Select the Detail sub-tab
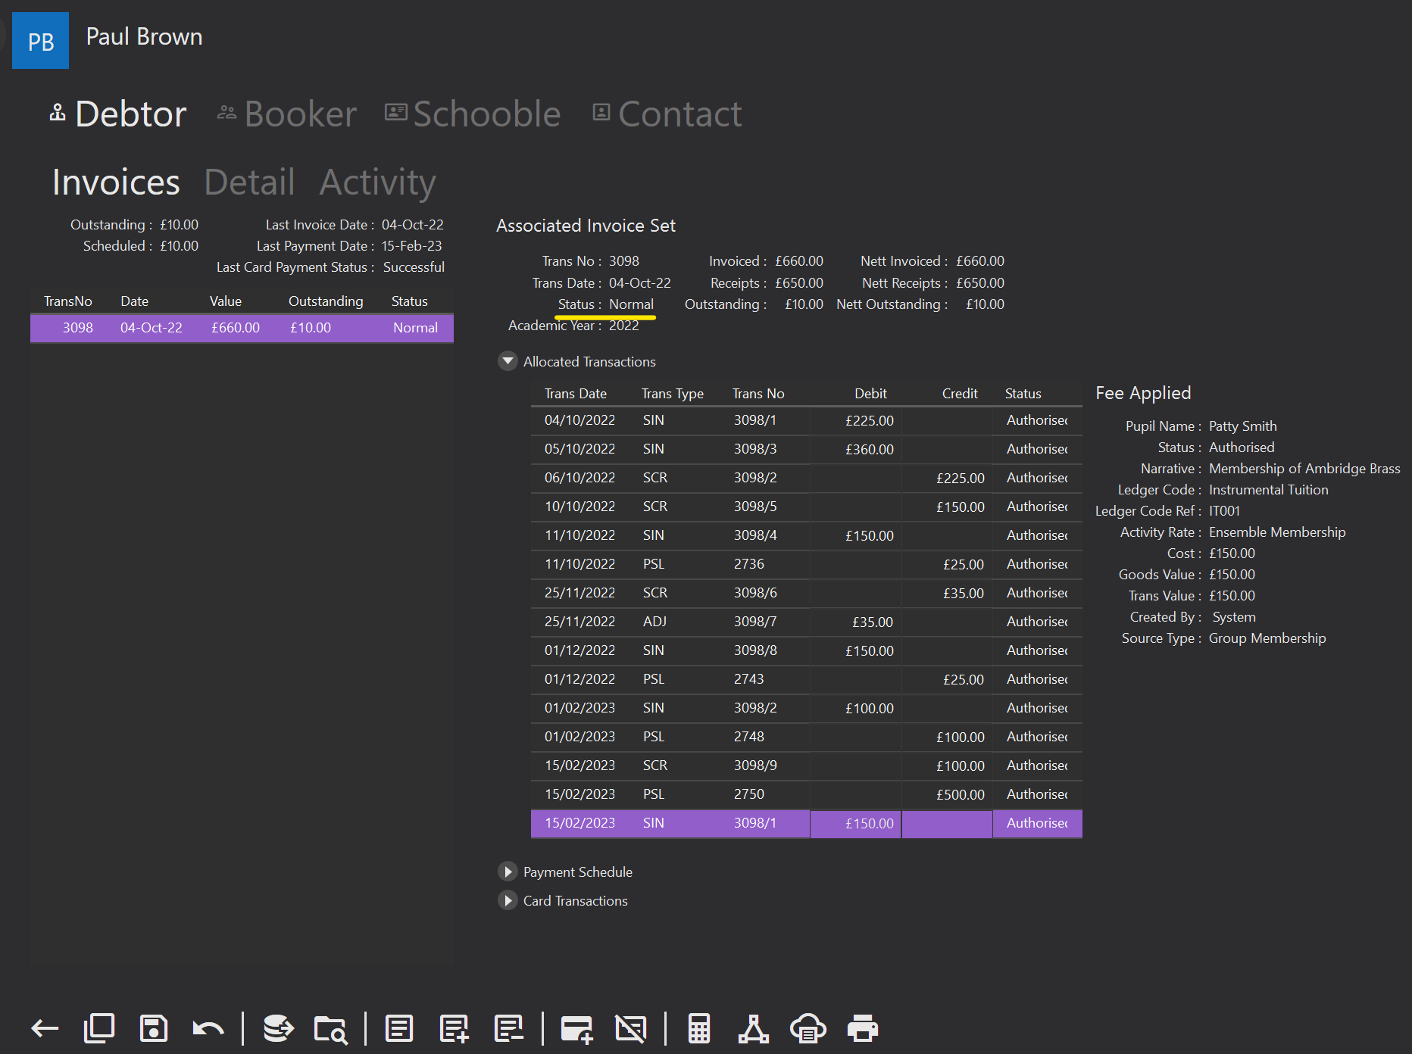 [249, 182]
